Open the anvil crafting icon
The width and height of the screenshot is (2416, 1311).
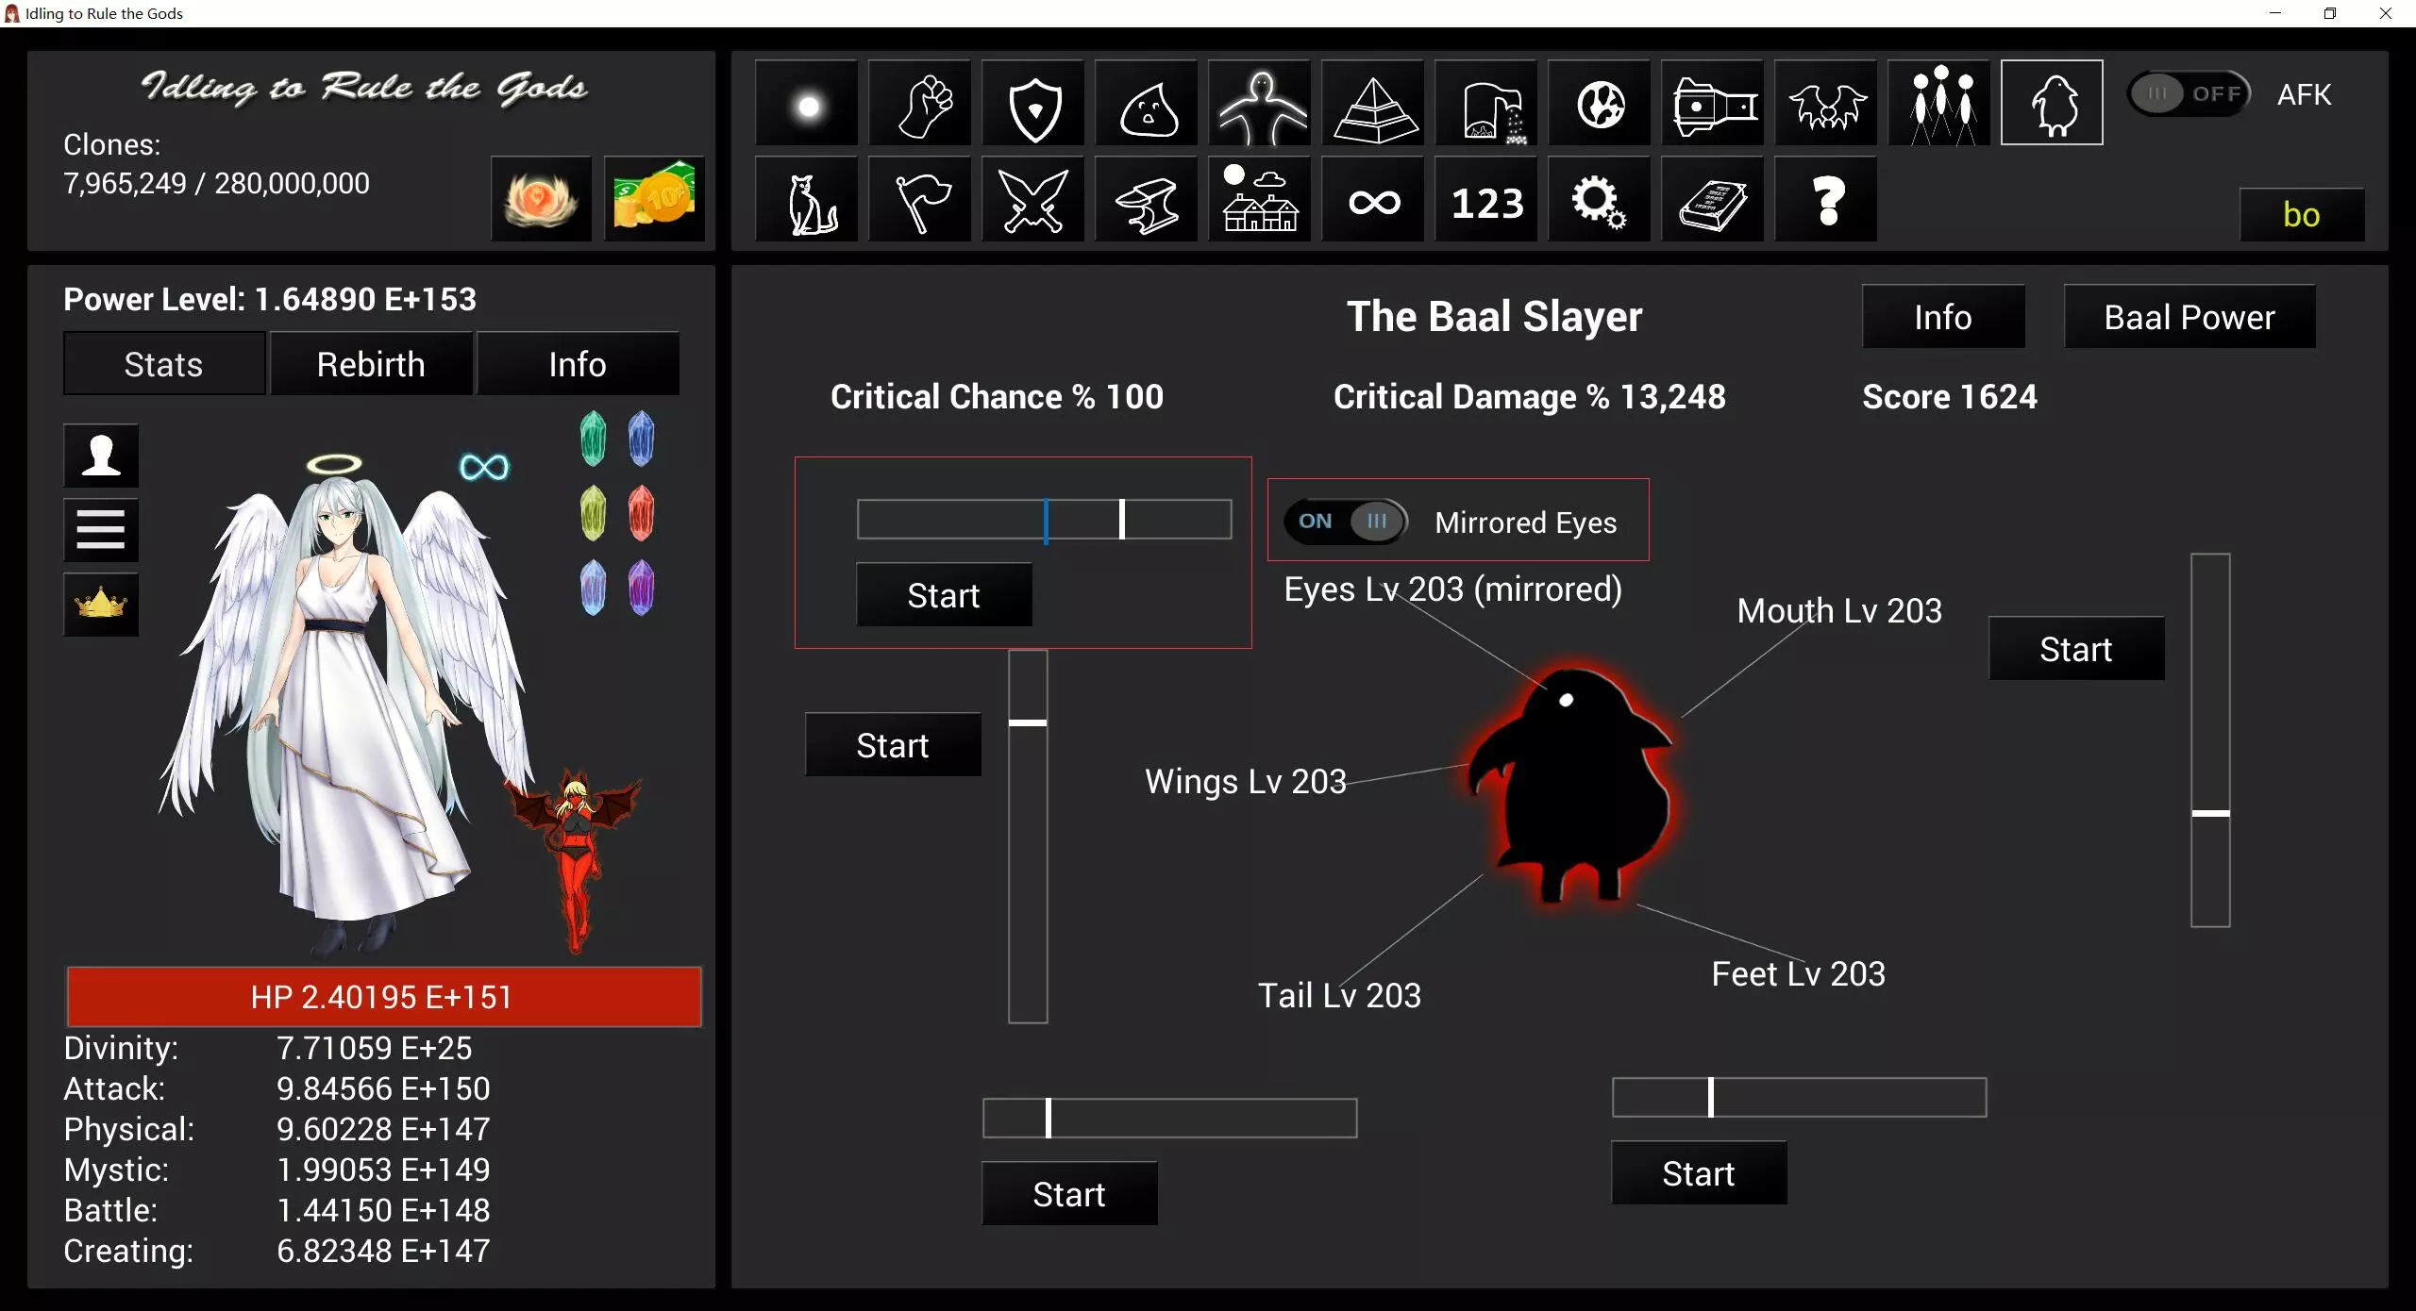[1147, 200]
